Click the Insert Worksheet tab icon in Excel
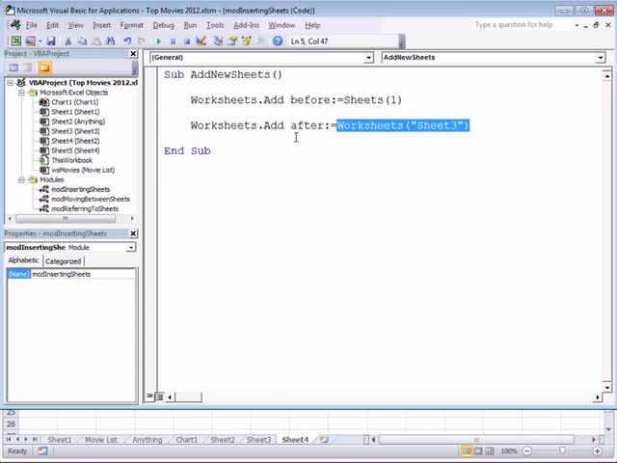Screen dimensions: 617x463 pyautogui.click(x=324, y=440)
